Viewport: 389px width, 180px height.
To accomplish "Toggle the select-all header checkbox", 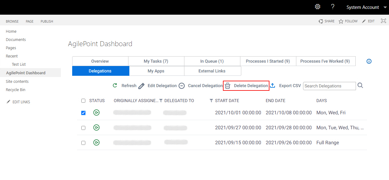I will click(x=83, y=101).
